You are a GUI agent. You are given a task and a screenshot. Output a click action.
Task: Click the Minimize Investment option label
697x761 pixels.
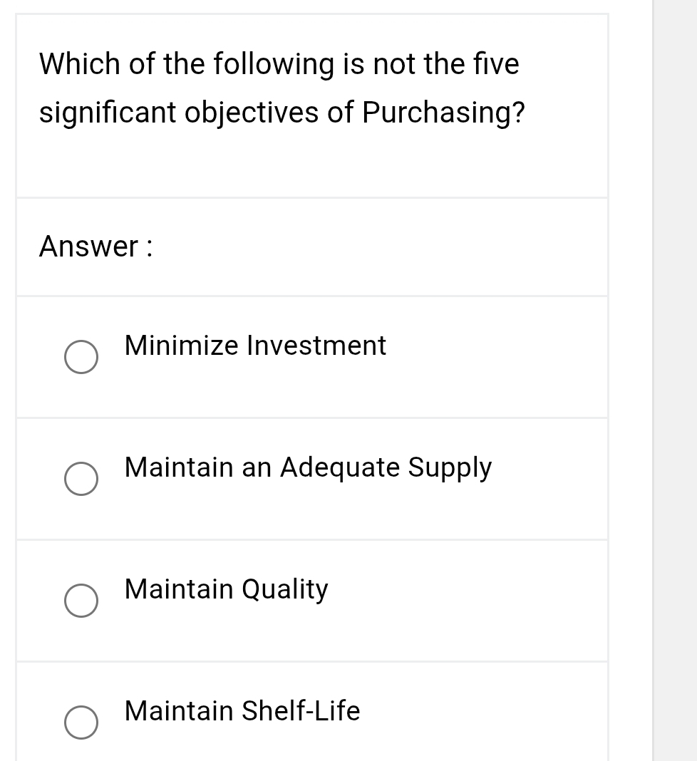(254, 346)
